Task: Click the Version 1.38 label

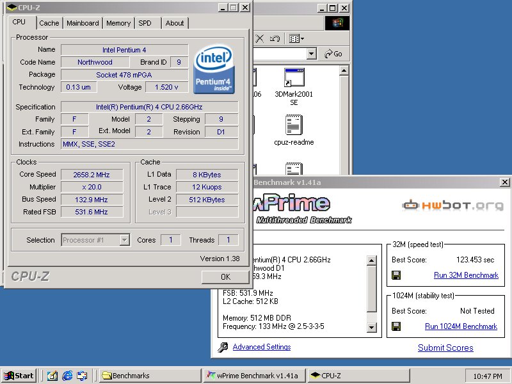Action: tap(220, 259)
